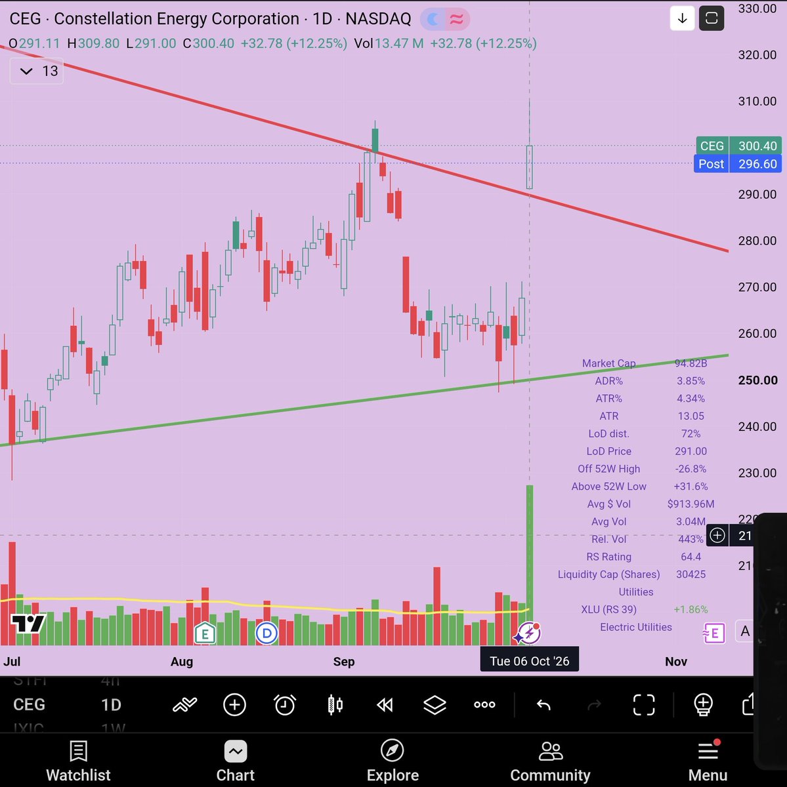Screen dimensions: 787x787
Task: Click the Rel. Vol 443% value
Action: pos(691,539)
